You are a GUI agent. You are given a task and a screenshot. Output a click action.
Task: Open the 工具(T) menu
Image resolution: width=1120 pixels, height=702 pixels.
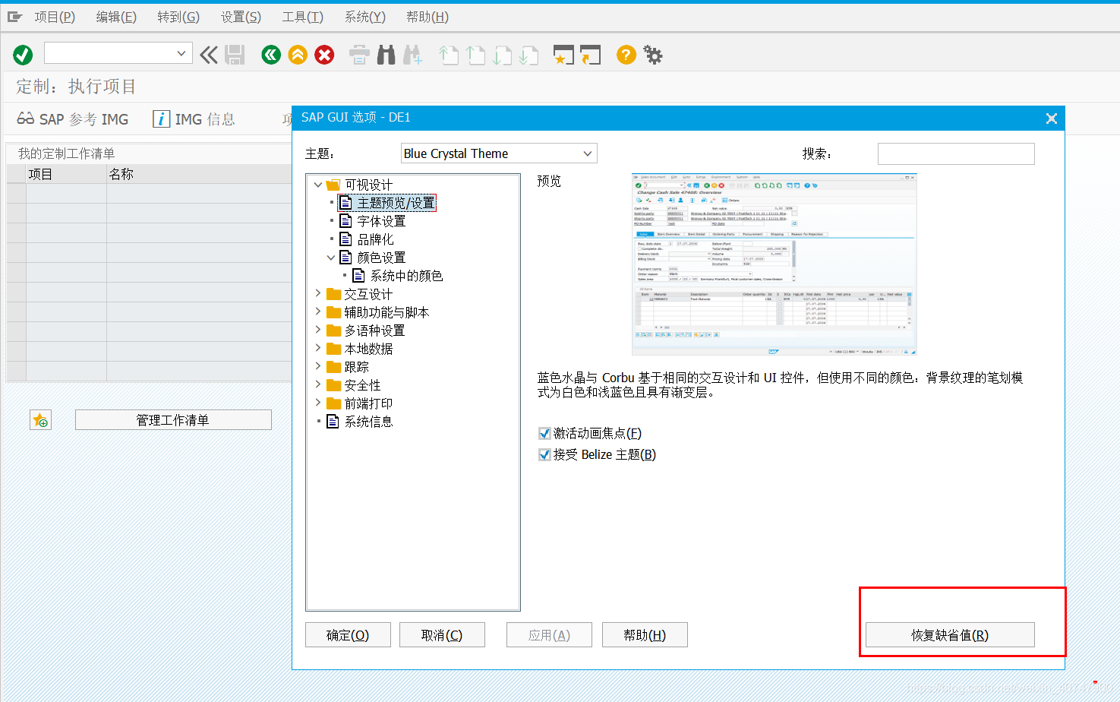point(302,17)
